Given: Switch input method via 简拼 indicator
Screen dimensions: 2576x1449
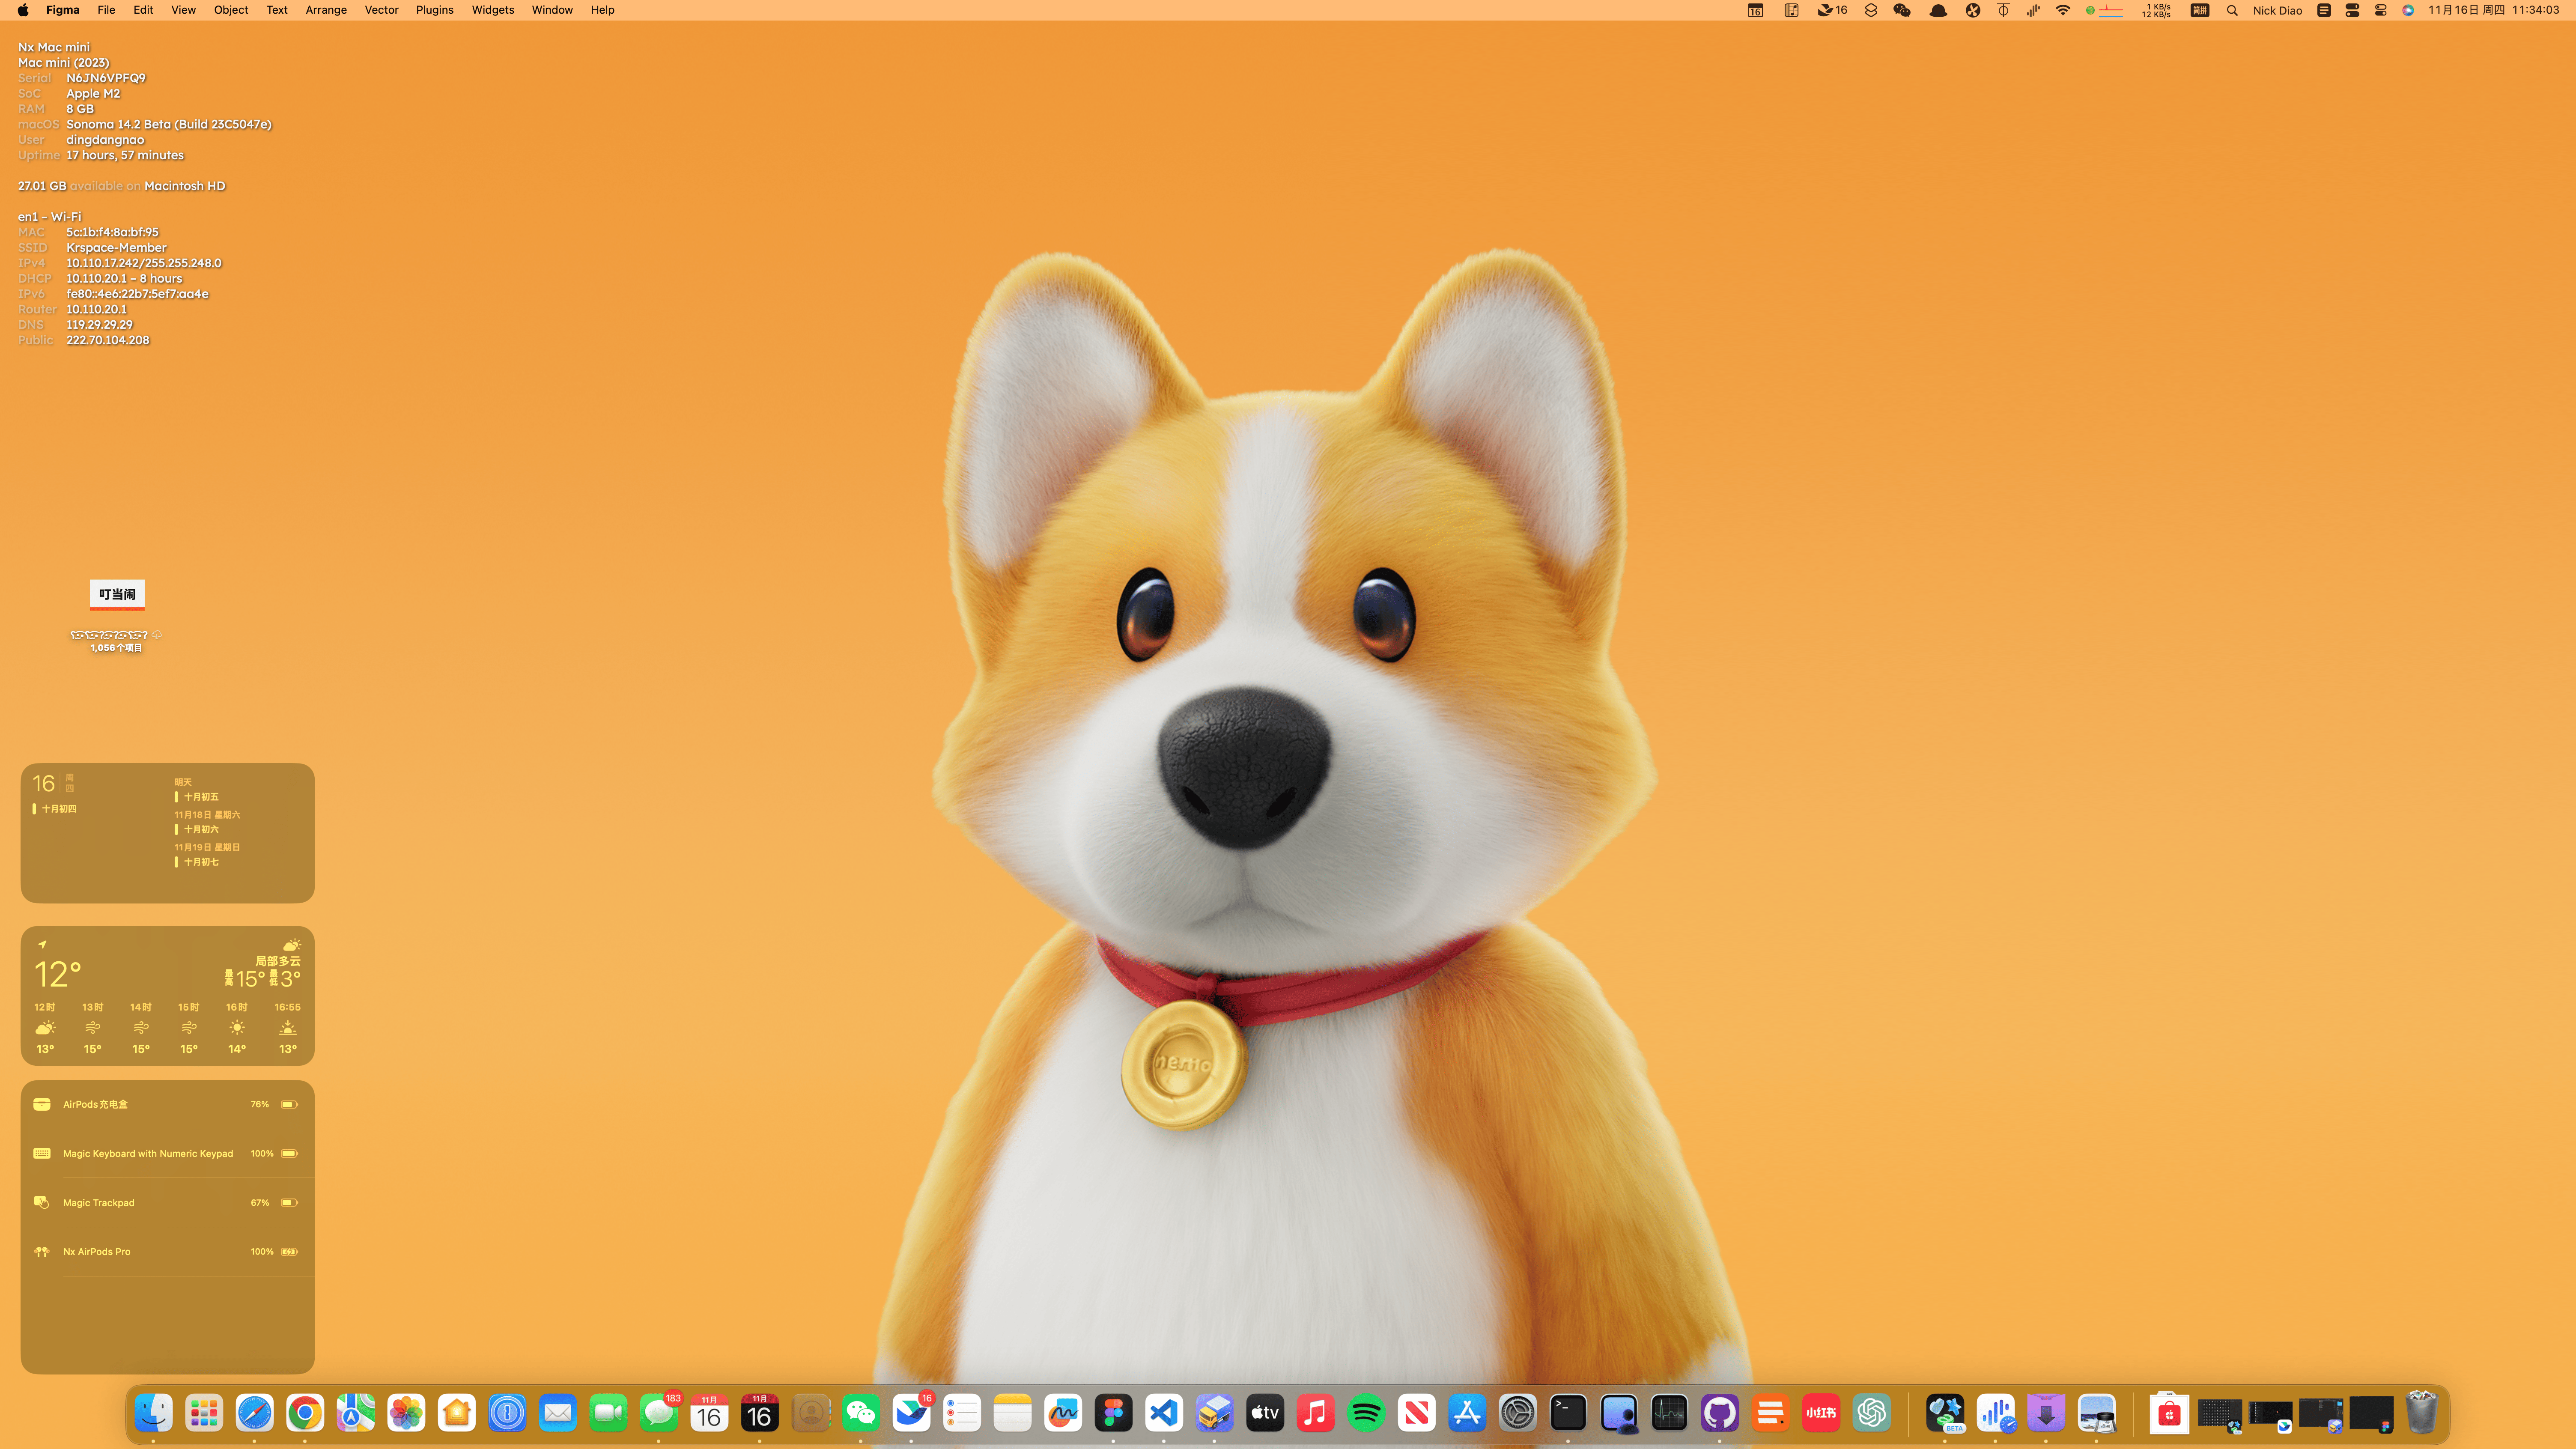Looking at the screenshot, I should tap(2199, 10).
